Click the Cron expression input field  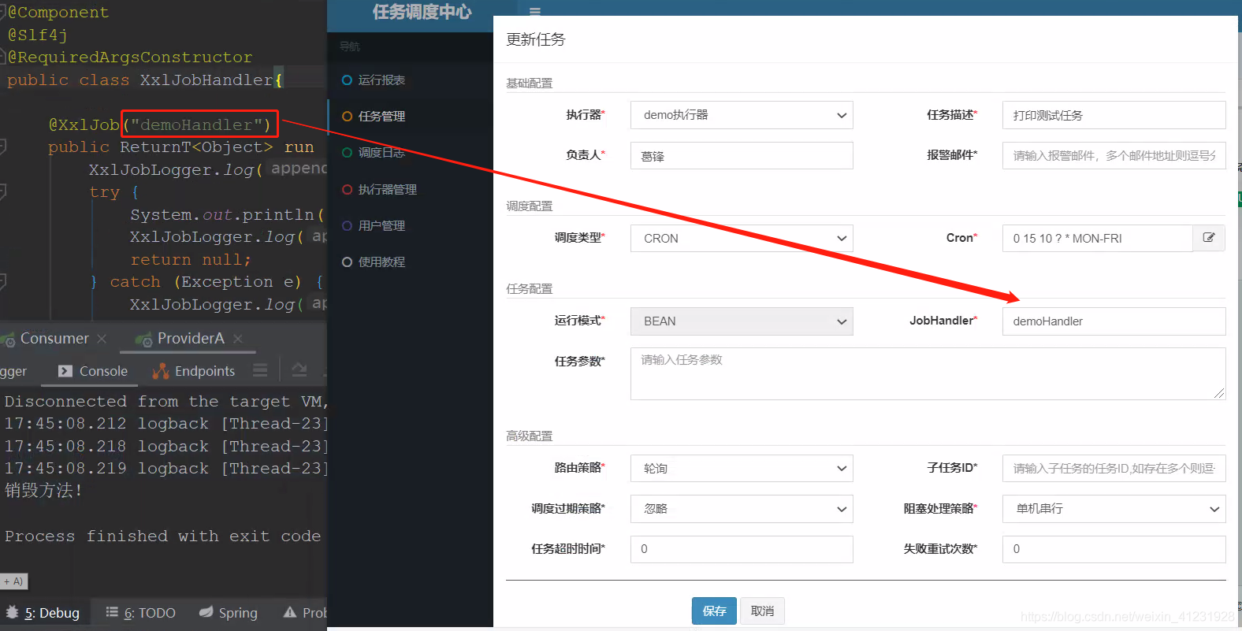pos(1097,239)
